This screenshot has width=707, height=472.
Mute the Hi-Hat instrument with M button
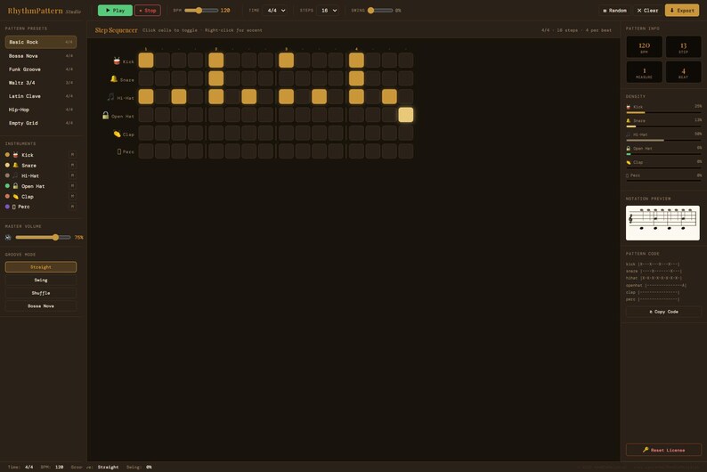[72, 175]
